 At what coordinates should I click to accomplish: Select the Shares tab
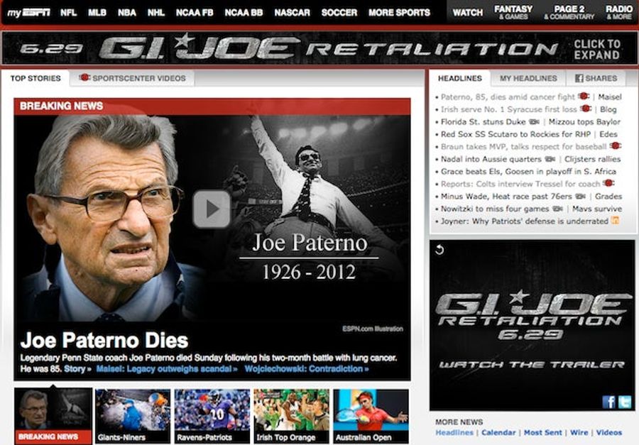tap(596, 78)
